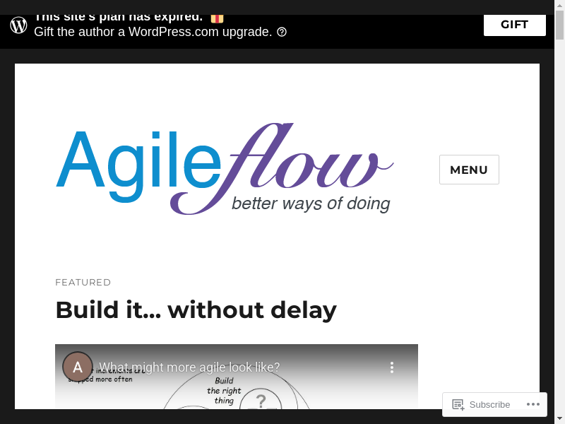Click the gift box emoji icon
Screen dimensions: 565x424
click(x=217, y=18)
